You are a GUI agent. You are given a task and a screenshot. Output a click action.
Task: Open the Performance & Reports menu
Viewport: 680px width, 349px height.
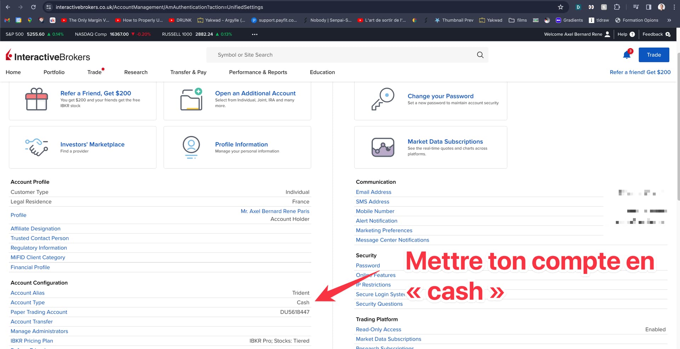258,72
